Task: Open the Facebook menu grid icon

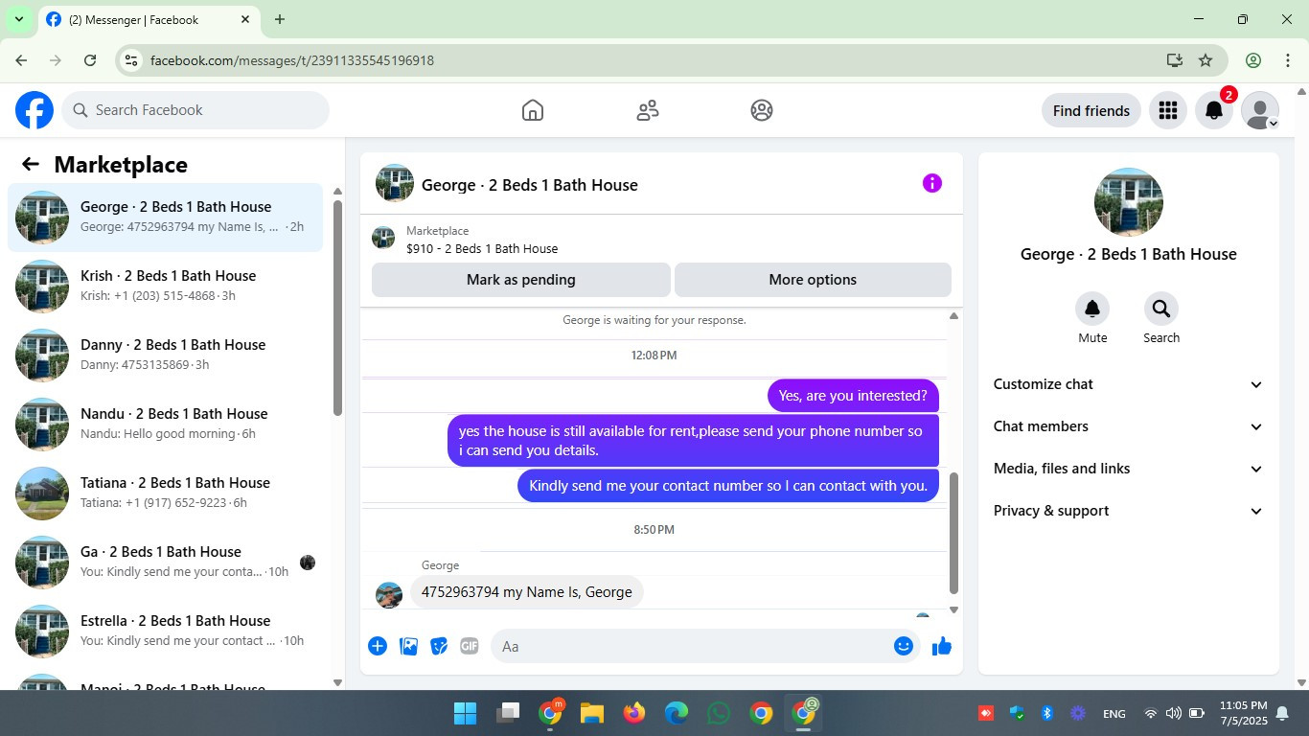Action: (x=1167, y=110)
